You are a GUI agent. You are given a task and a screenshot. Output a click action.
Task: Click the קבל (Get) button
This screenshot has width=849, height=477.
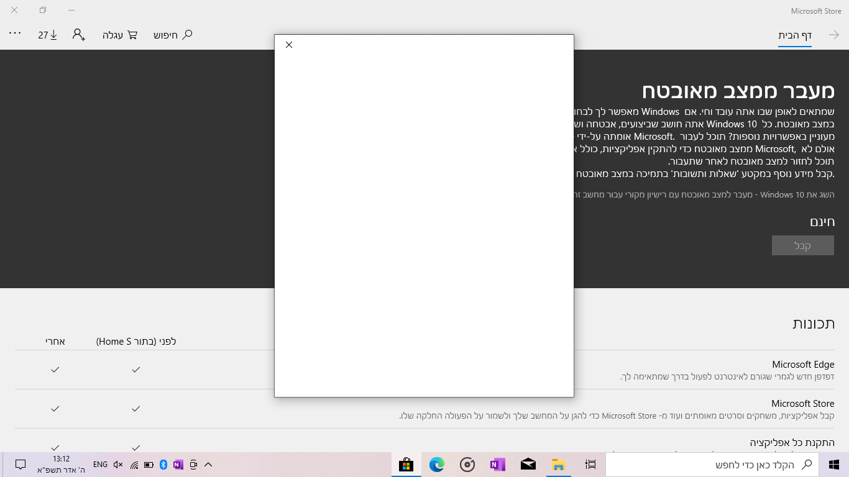pyautogui.click(x=803, y=245)
